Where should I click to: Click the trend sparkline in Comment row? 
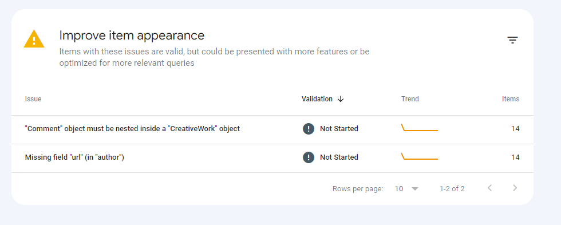click(x=420, y=127)
